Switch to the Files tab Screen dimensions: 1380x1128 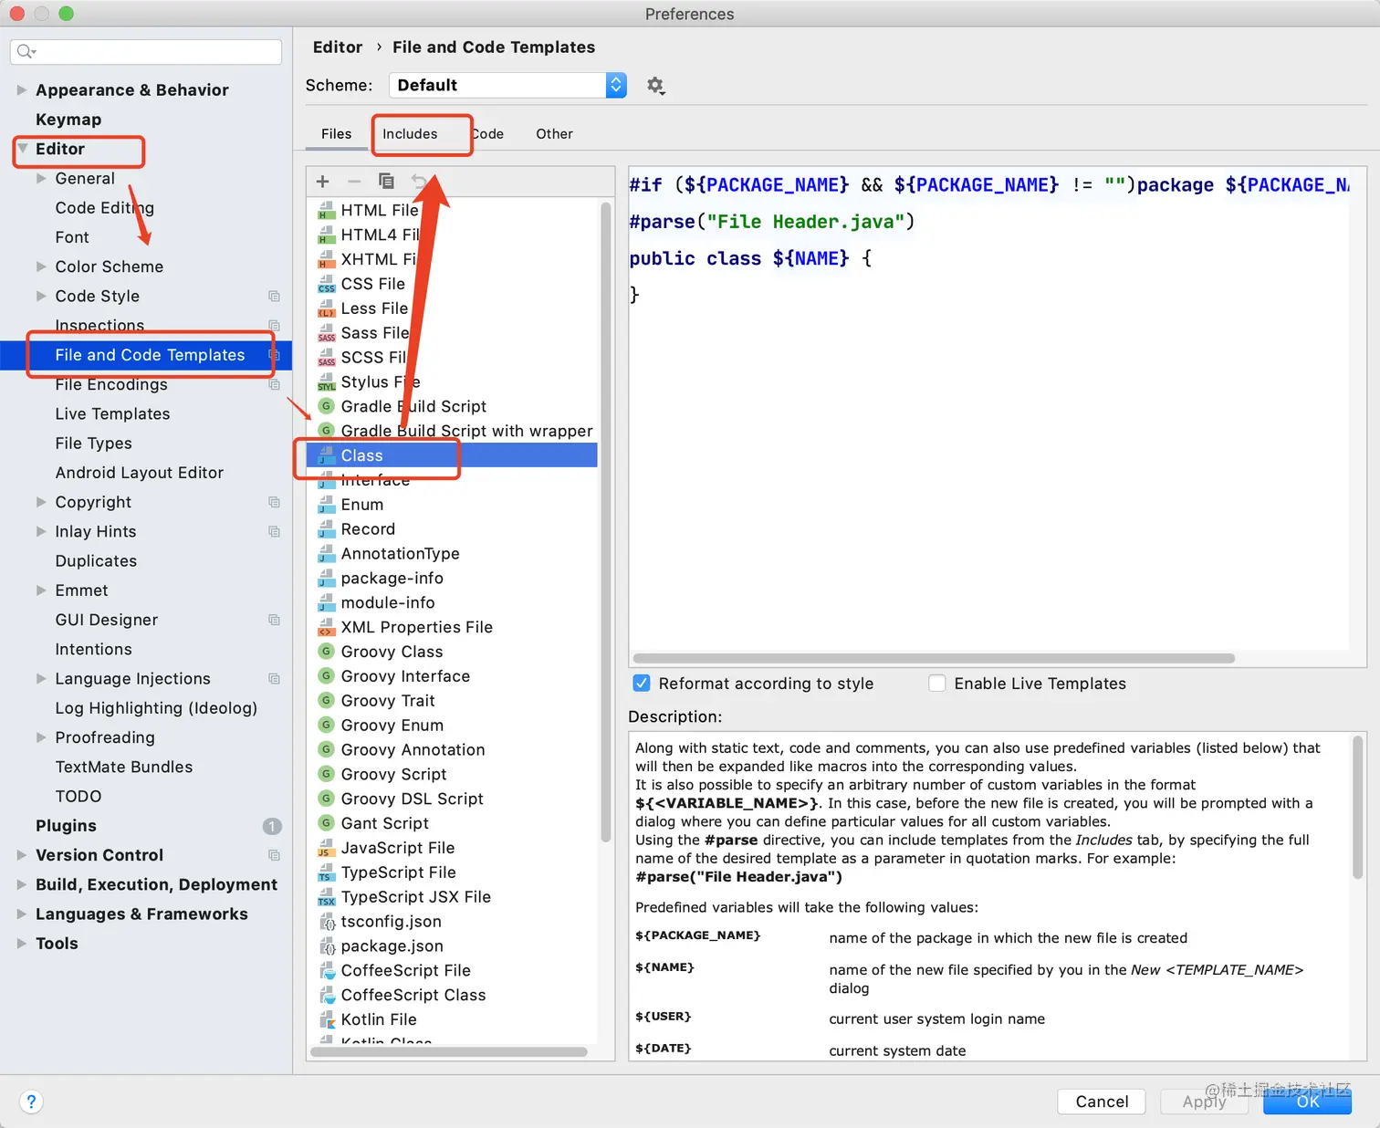tap(336, 134)
